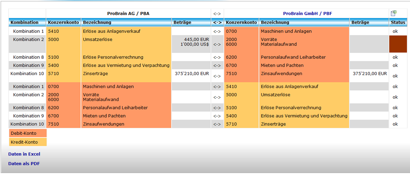
Task: Click the Status column header
Action: 398,22
